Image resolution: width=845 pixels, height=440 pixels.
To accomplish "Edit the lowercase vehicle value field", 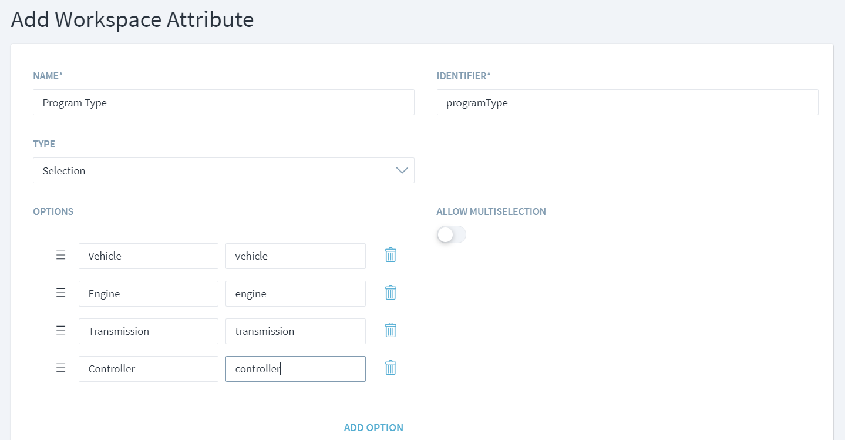I will click(295, 256).
